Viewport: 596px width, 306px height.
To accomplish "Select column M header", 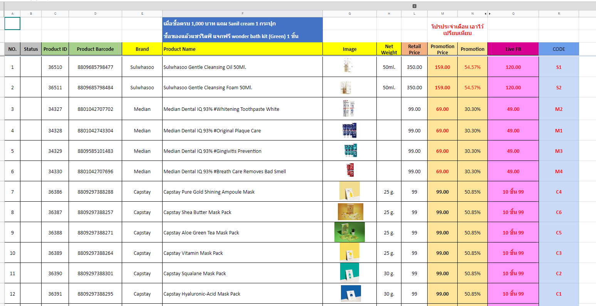I will tap(442, 14).
